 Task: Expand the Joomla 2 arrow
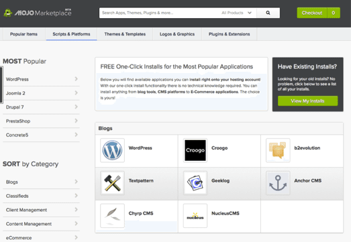tap(76, 93)
